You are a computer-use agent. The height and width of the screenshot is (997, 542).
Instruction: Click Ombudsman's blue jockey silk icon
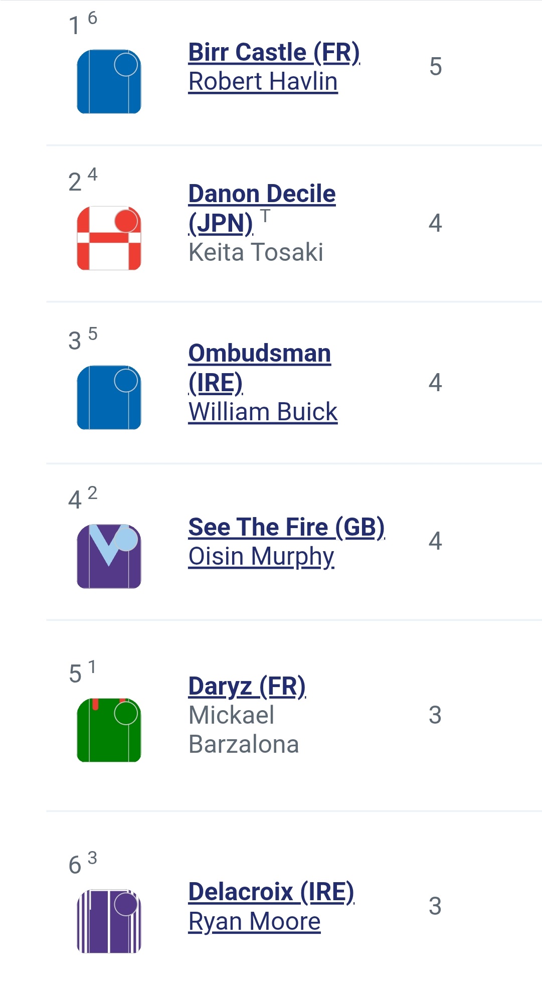point(109,397)
